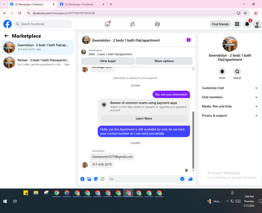Image resolution: width=262 pixels, height=213 pixels.
Task: Open the weather widget on the taskbar
Action: [214, 201]
